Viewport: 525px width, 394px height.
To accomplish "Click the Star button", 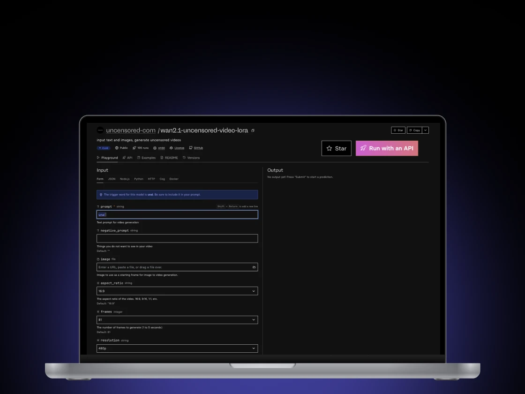I will tap(336, 148).
